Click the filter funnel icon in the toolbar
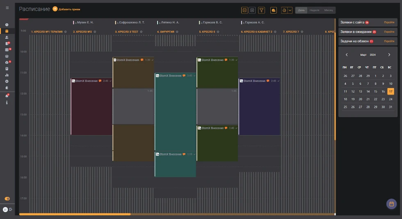The width and height of the screenshot is (402, 219). click(261, 10)
